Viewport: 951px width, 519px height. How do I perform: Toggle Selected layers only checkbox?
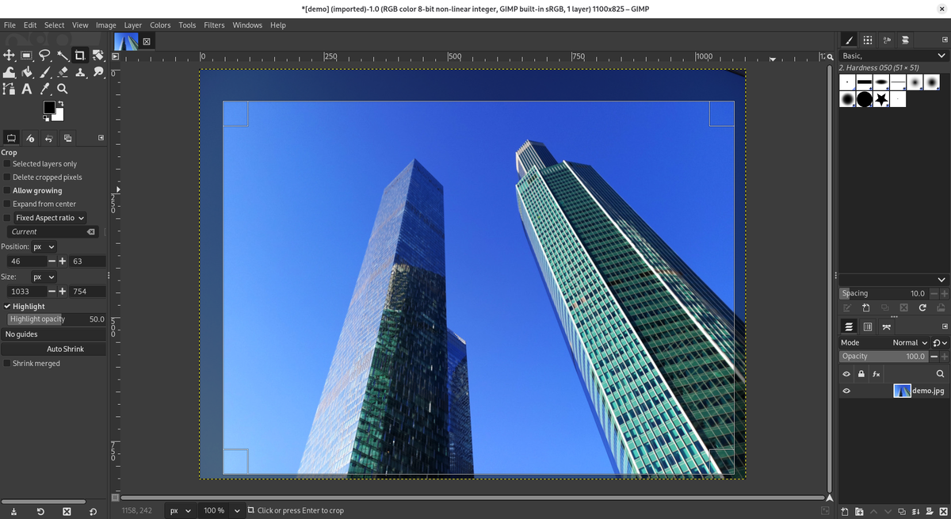[8, 164]
